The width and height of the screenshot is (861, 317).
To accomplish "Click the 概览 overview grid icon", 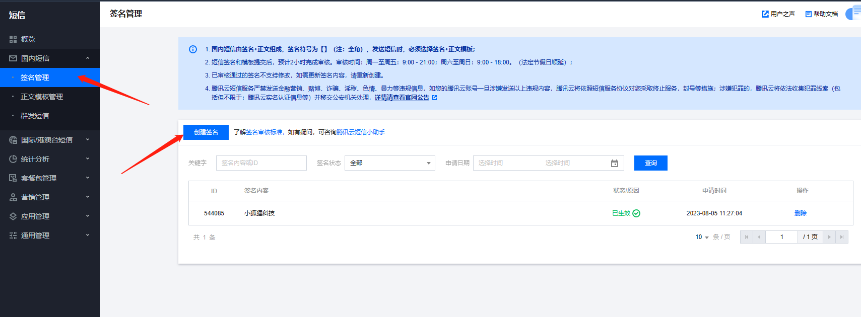I will coord(13,39).
